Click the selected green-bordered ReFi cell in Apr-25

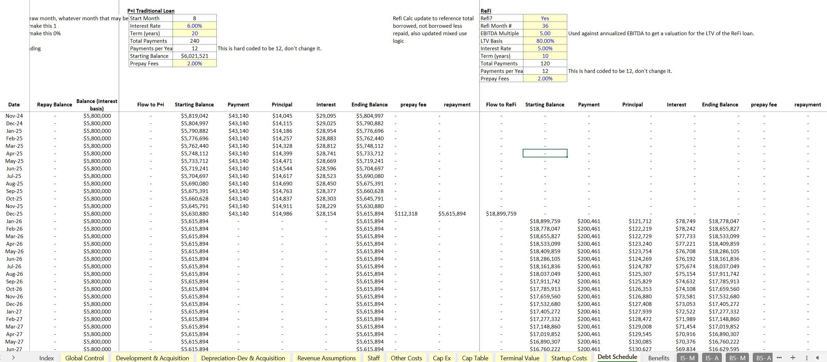tap(545, 153)
